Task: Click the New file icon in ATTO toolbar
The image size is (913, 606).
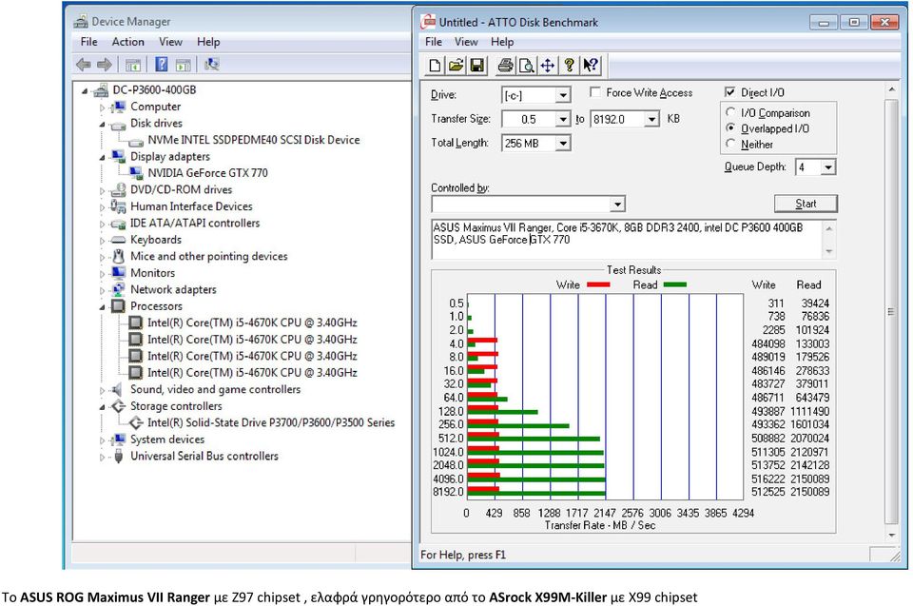Action: coord(435,66)
